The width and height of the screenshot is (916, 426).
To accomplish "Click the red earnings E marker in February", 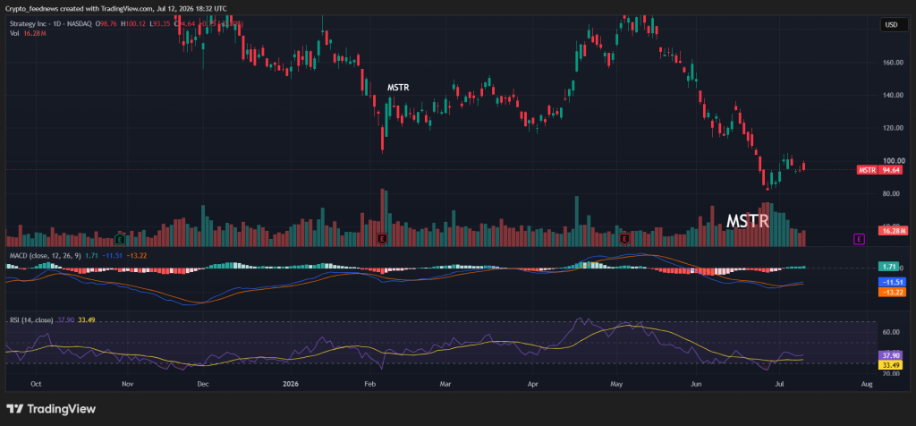I will (x=382, y=238).
